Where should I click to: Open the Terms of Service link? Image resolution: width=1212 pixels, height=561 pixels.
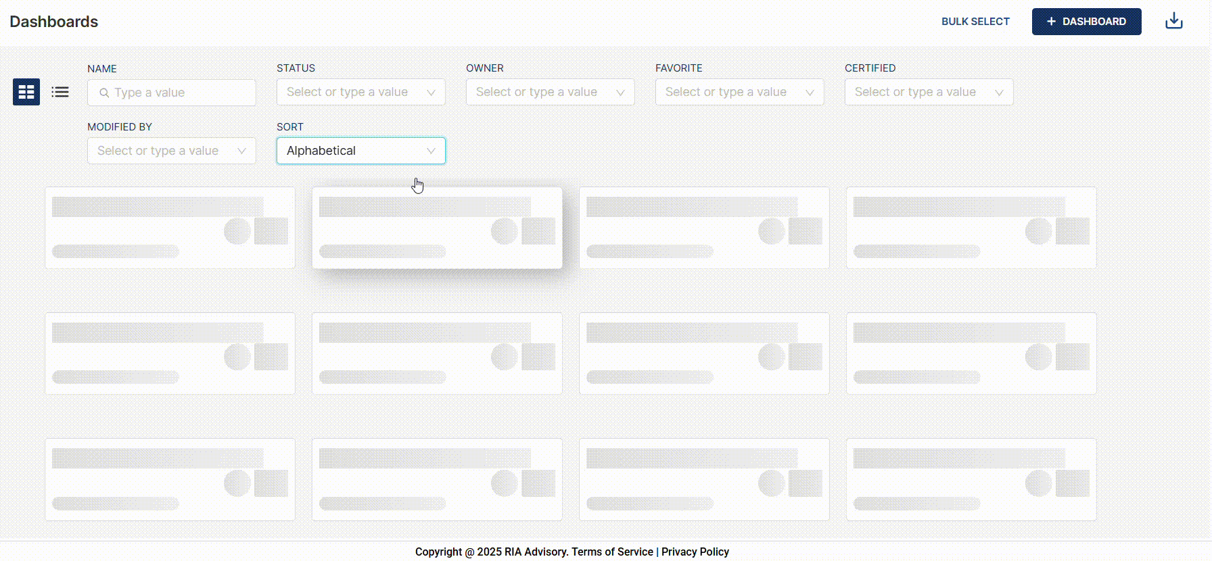coord(612,552)
